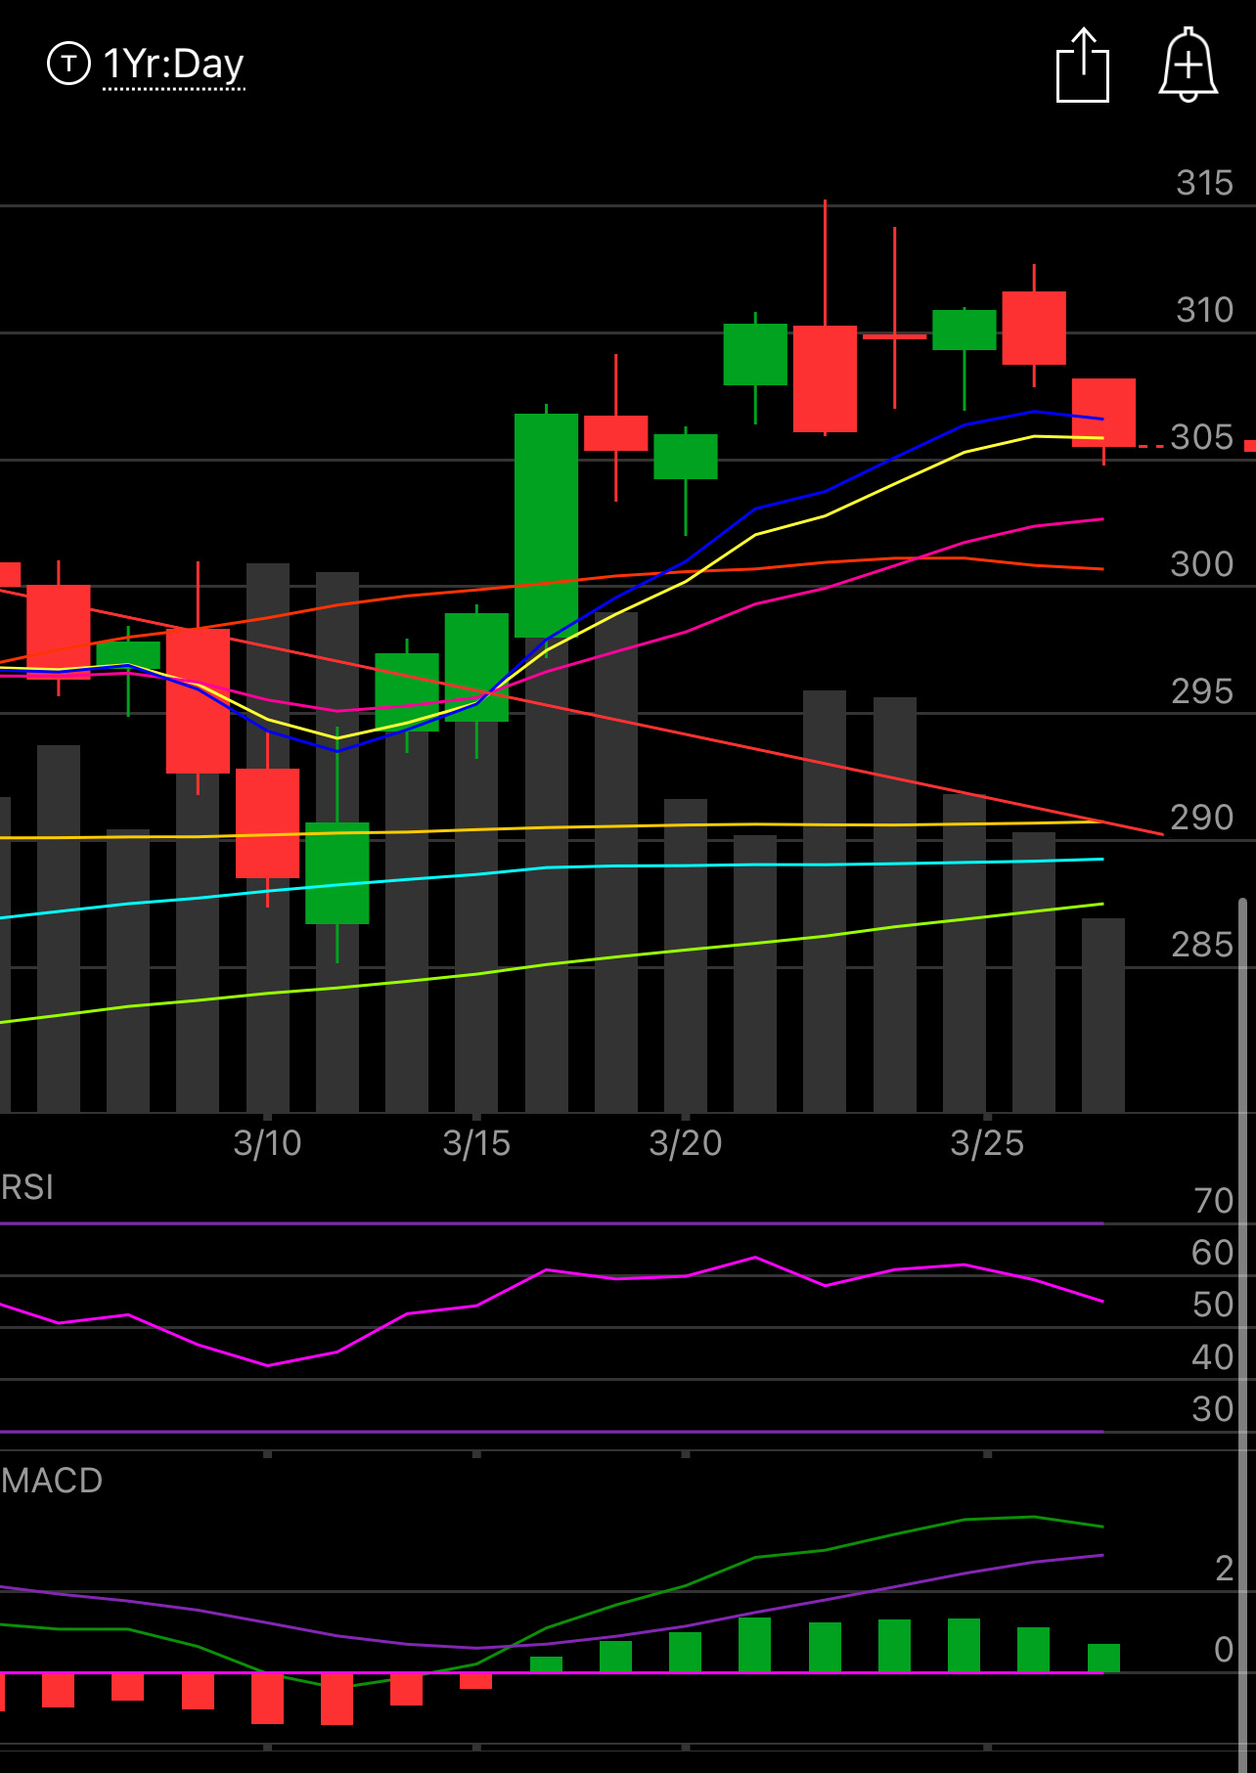Tap the 300 price axis label
This screenshot has width=1256, height=1773.
pyautogui.click(x=1202, y=564)
